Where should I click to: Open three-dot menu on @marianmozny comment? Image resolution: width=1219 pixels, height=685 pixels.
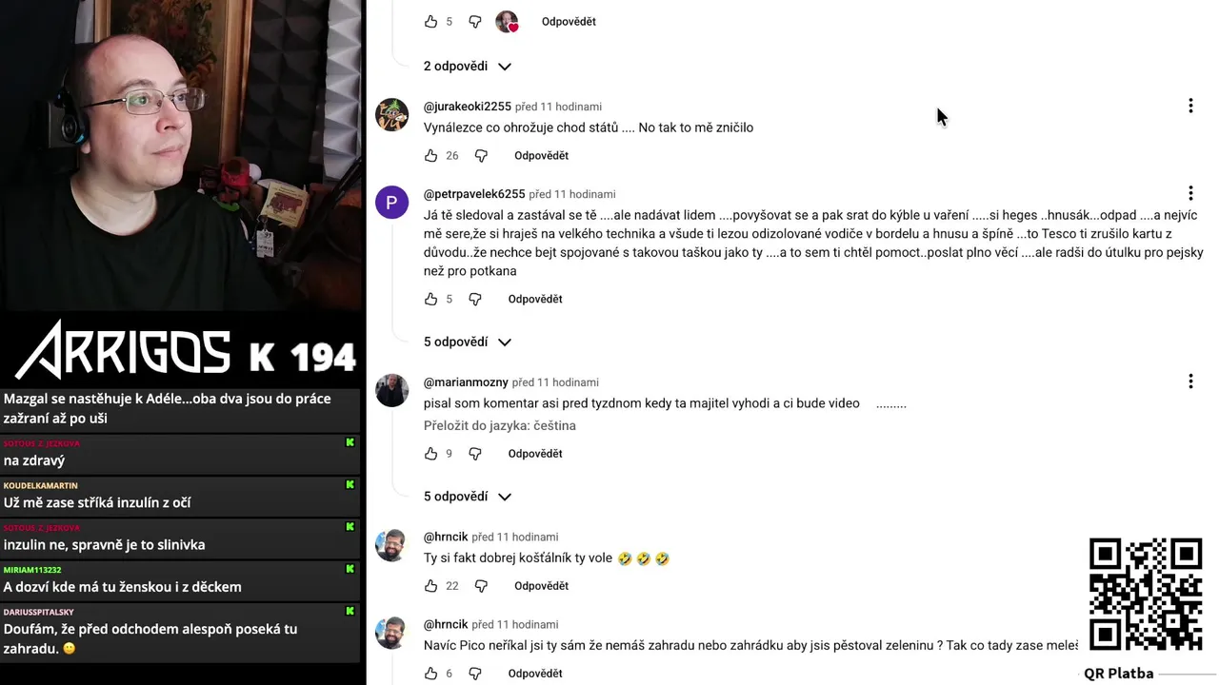tap(1190, 382)
